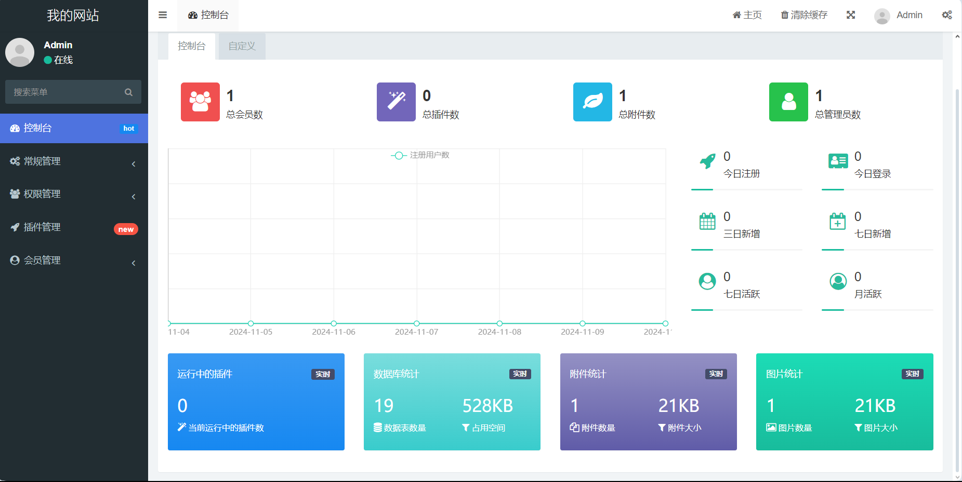
Task: Click the rocket icon beside 插件管理
Action: coord(15,227)
